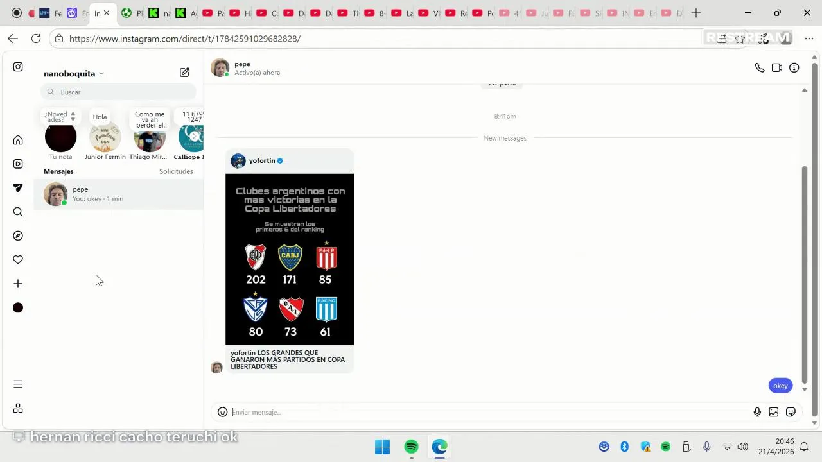The height and width of the screenshot is (462, 822).
Task: Go back in the browser
Action: pyautogui.click(x=13, y=38)
